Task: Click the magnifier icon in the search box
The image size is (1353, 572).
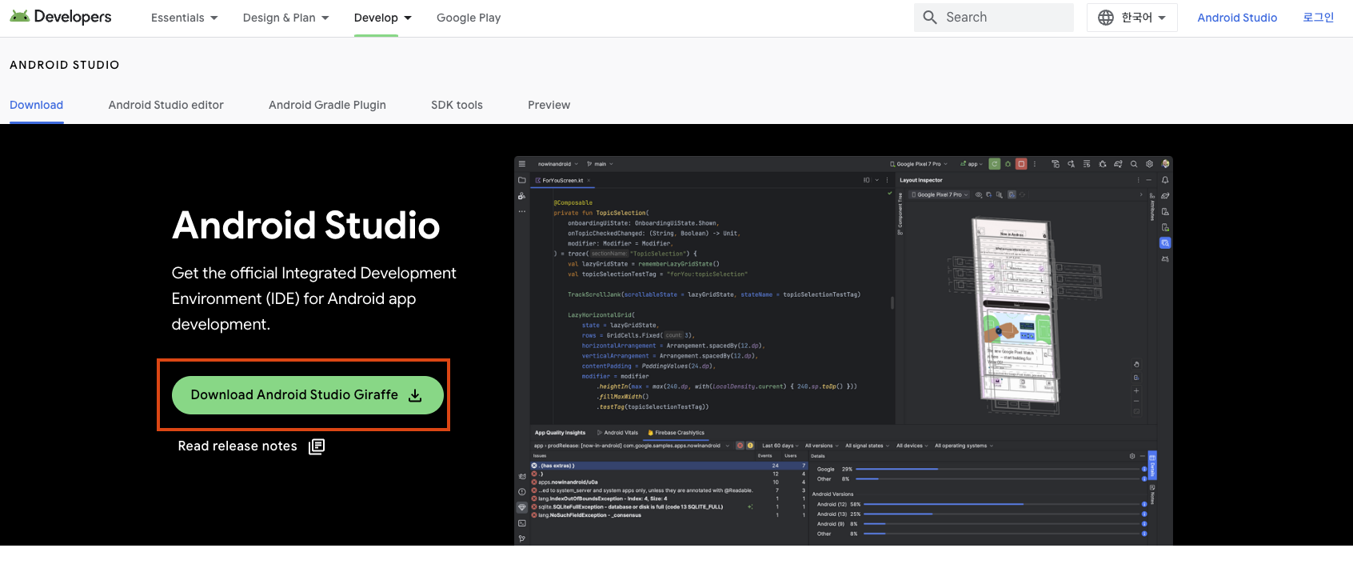Action: (x=929, y=17)
